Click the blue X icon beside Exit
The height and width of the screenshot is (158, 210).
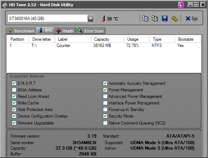[x=188, y=19]
